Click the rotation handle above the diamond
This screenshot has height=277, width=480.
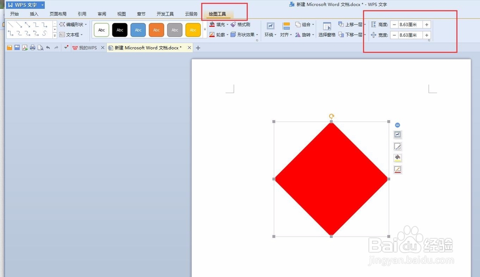(x=332, y=116)
